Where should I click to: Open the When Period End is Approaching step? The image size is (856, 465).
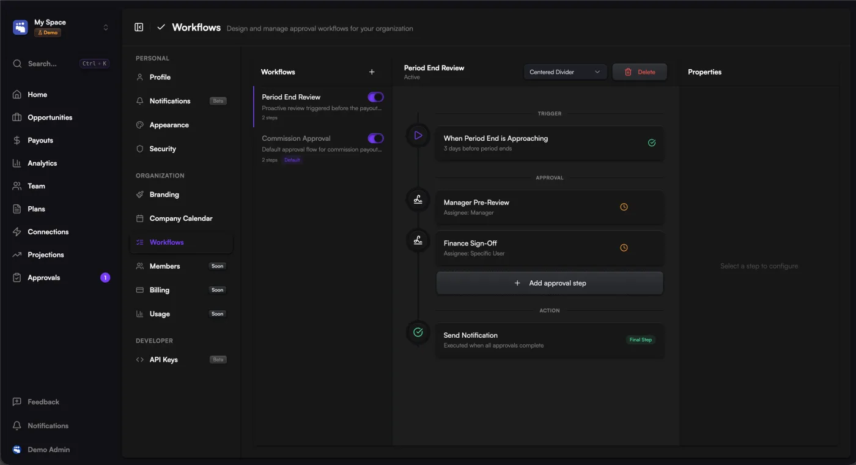point(550,143)
